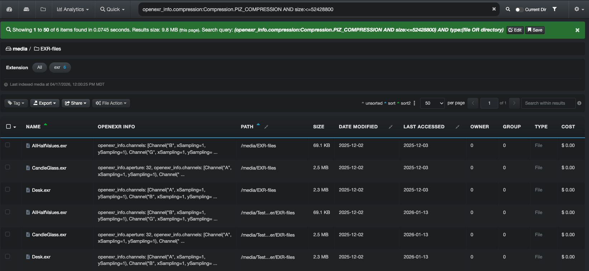The image size is (589, 271).
Task: Select the exr extension filter pill
Action: 60,67
